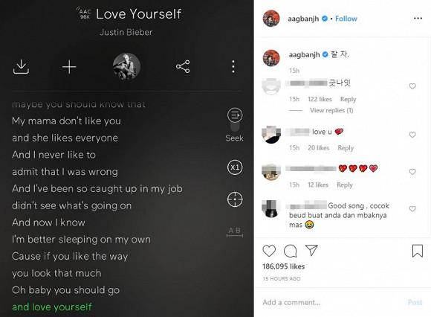This screenshot has height=317, width=431.
Task: Open the share icon for Love Yourself
Action: (183, 66)
